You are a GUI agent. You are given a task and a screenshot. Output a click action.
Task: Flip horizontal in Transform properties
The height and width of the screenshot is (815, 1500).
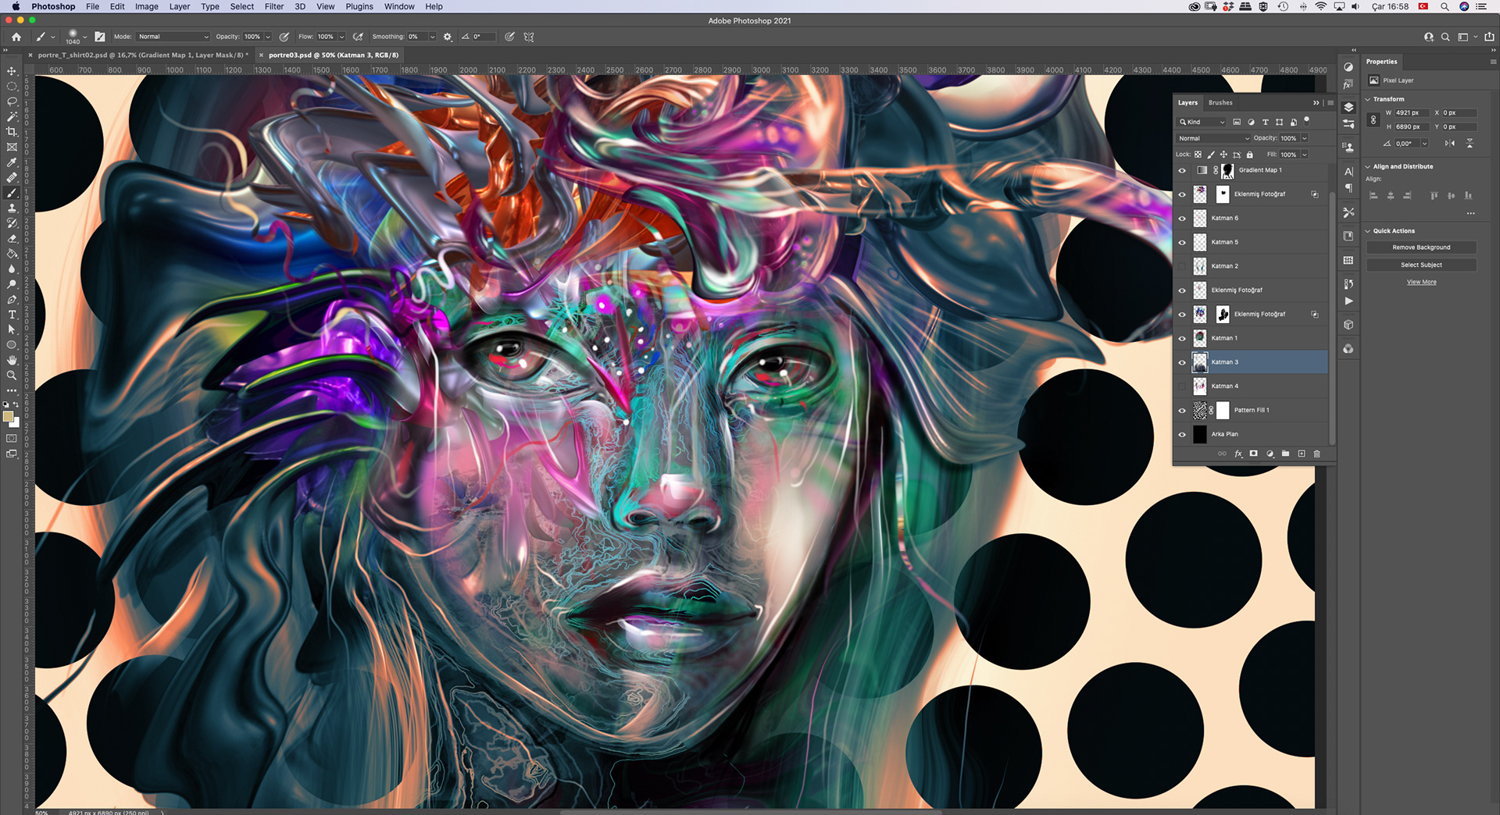tap(1450, 144)
